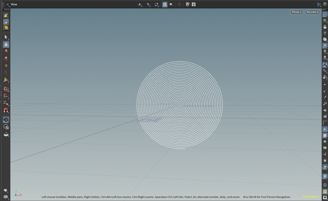Toggle display primitive numbers icon
Screen dimensions: 328x201
(x=325, y=116)
